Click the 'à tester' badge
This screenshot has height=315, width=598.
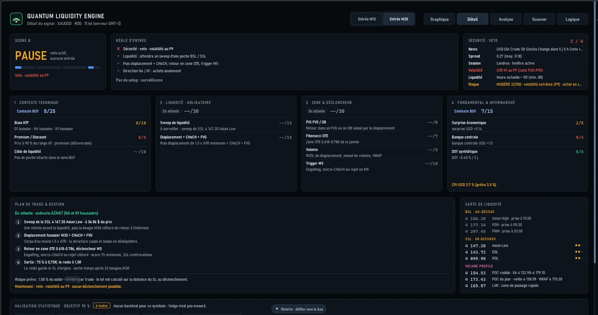(102, 306)
